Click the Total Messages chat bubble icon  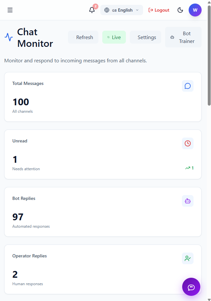187,86
